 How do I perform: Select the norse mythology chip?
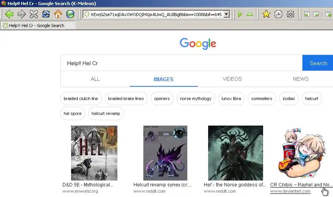pyautogui.click(x=196, y=98)
